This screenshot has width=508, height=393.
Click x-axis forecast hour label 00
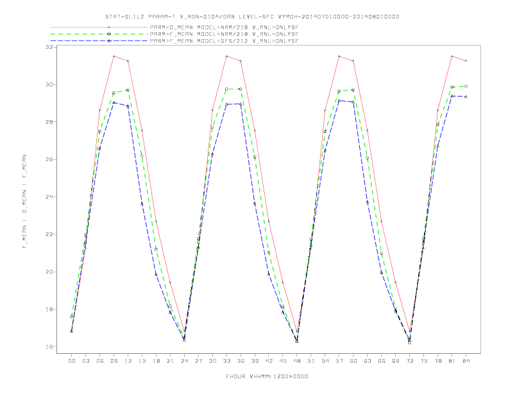[x=72, y=361]
